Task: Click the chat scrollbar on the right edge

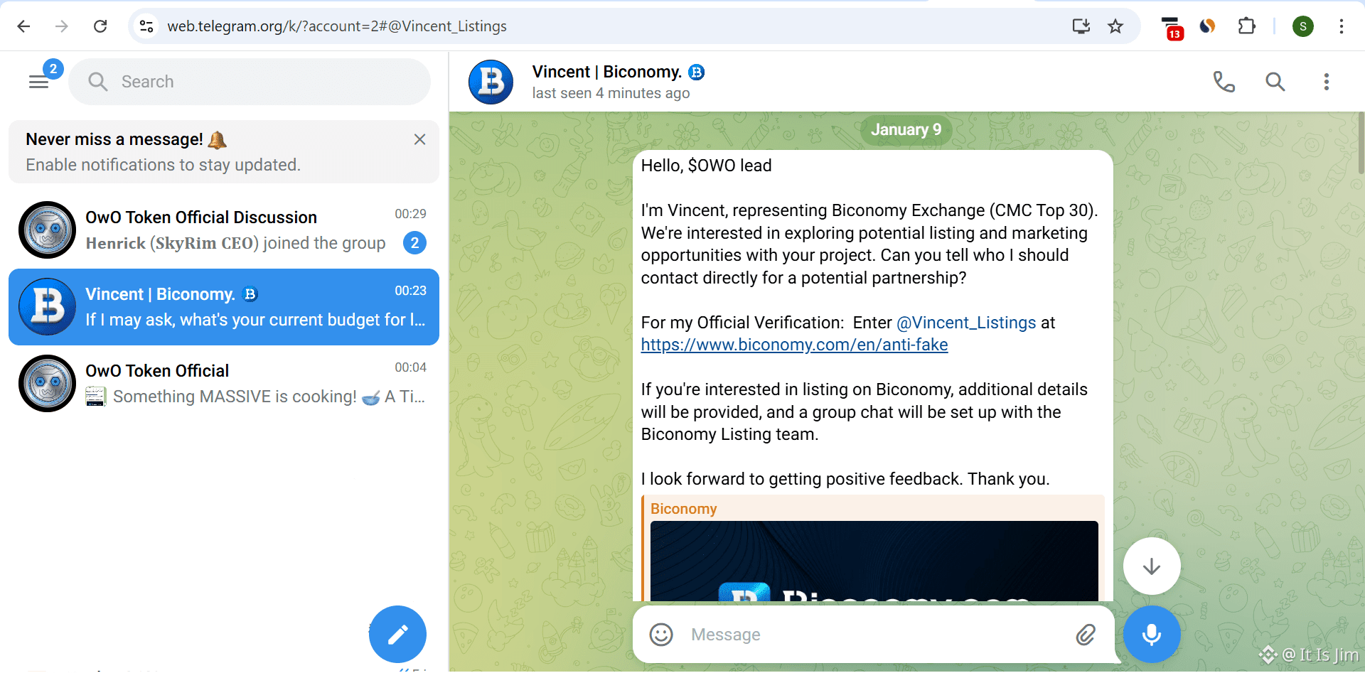Action: click(1361, 142)
